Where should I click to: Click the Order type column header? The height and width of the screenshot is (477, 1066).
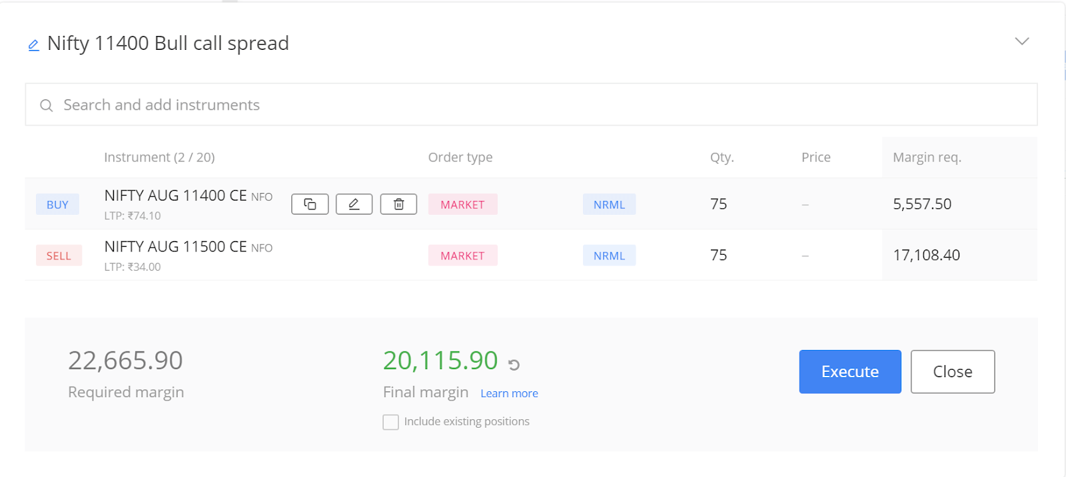click(x=460, y=158)
